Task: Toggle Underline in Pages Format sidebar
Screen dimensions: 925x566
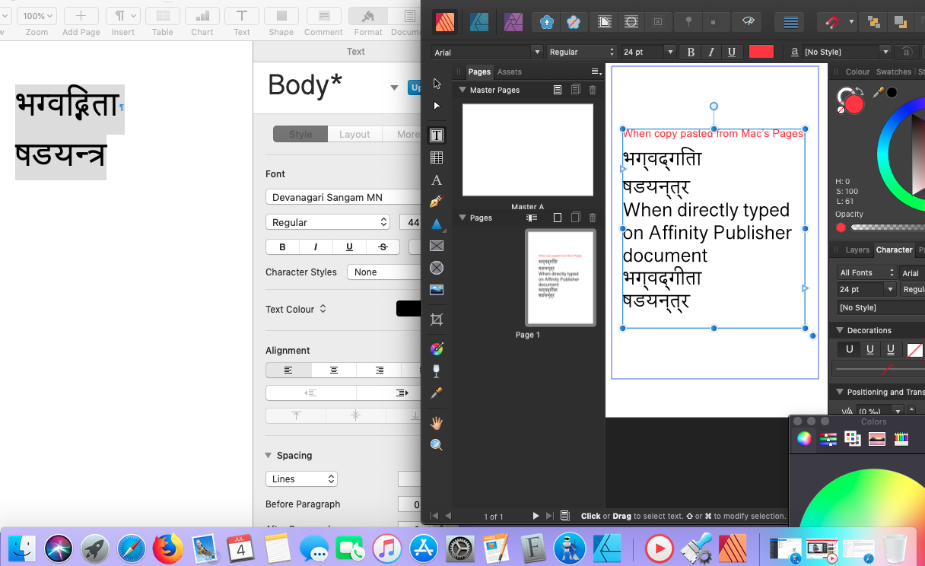Action: click(349, 246)
